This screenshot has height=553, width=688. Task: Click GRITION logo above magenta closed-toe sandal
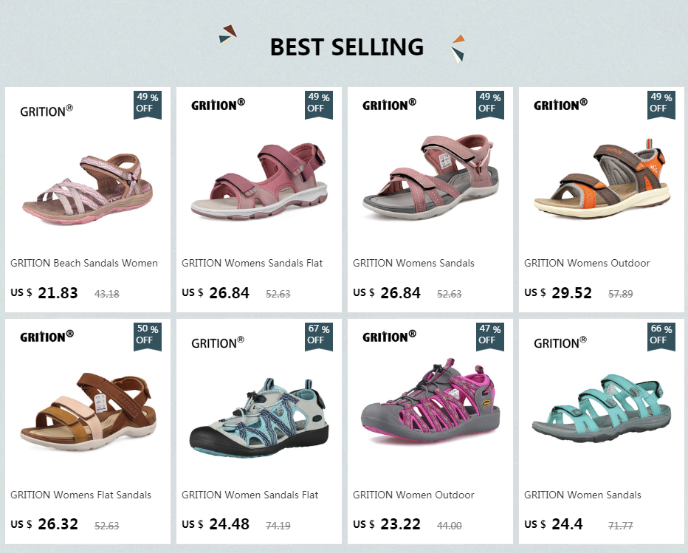(x=389, y=336)
